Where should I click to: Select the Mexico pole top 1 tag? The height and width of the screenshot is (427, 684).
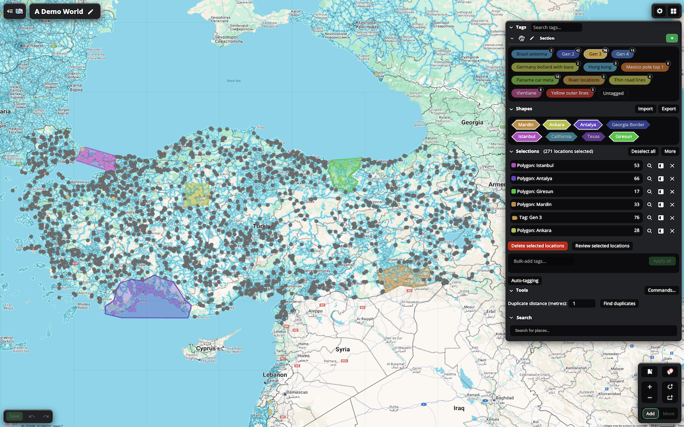pyautogui.click(x=644, y=67)
